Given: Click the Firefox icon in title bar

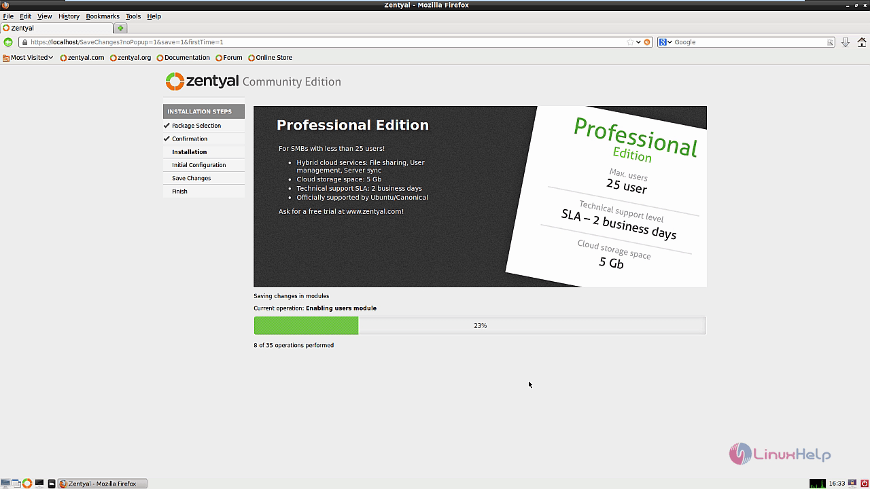Looking at the screenshot, I should [x=5, y=5].
